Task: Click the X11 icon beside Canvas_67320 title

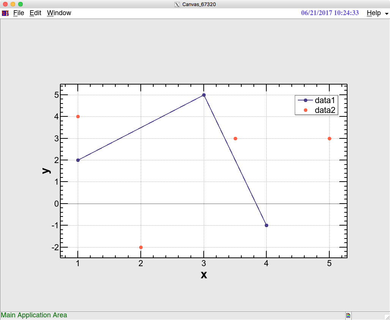Action: pyautogui.click(x=177, y=5)
